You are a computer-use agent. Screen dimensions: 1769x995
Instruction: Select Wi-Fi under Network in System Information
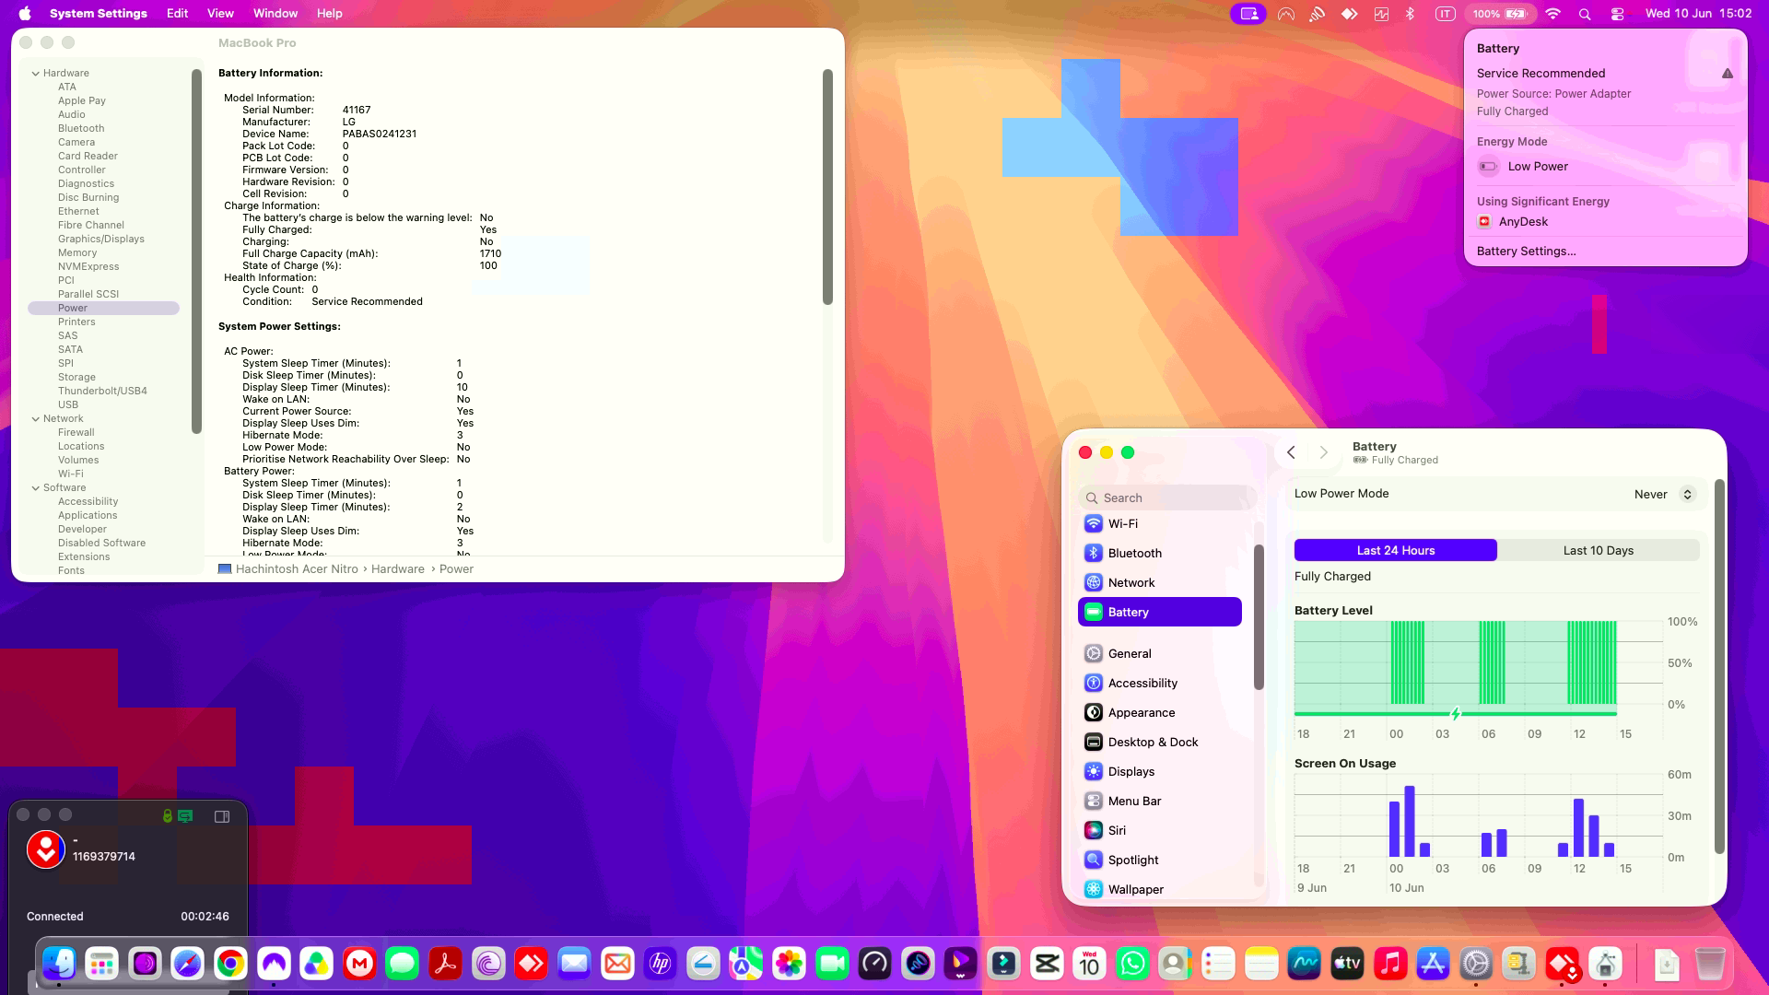pos(71,474)
